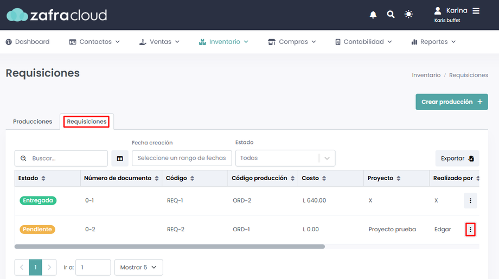Click document number 0-2
The width and height of the screenshot is (499, 279).
click(x=90, y=229)
